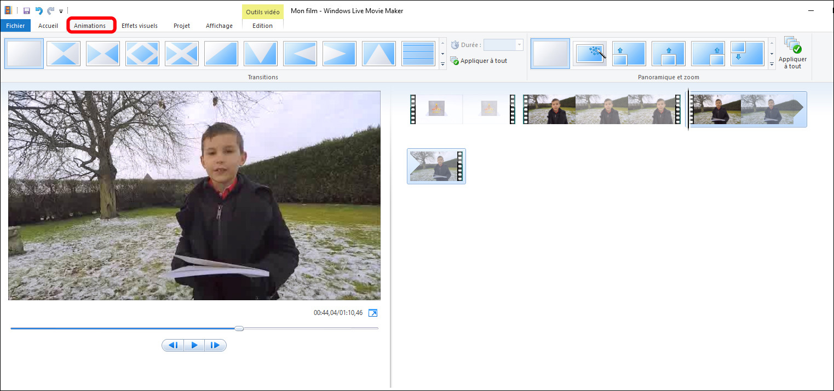Screen dimensions: 834x391
Task: Select the horizontal bowtie transition
Action: 103,53
